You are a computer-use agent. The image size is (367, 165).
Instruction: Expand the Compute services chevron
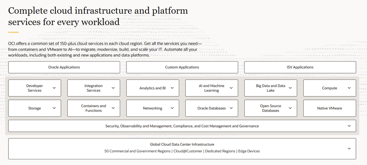(x=349, y=88)
